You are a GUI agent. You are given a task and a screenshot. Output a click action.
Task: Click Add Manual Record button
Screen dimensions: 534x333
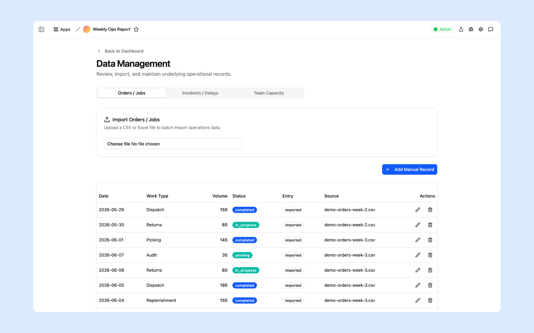point(409,169)
